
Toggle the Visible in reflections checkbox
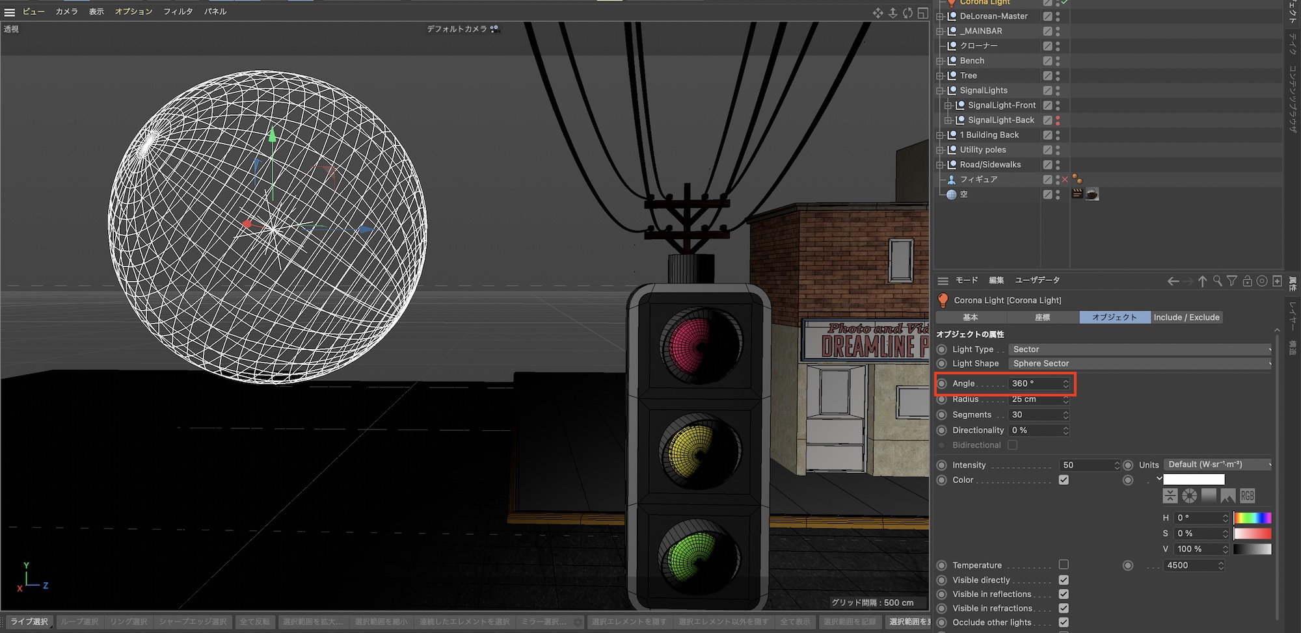[x=1064, y=594]
